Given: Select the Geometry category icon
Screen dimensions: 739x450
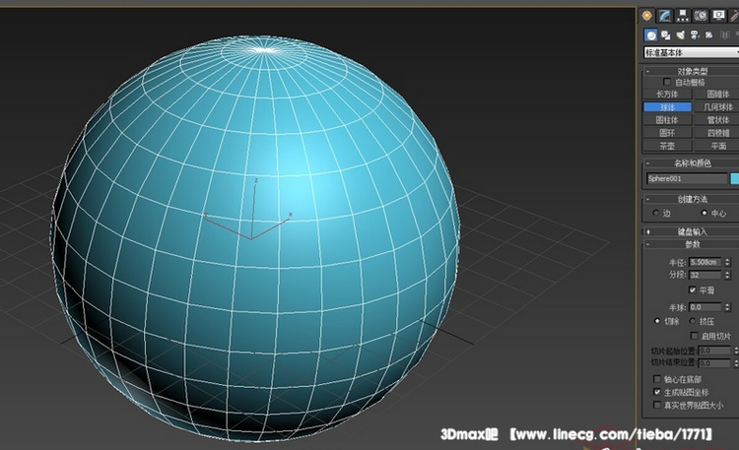Looking at the screenshot, I should coord(650,34).
